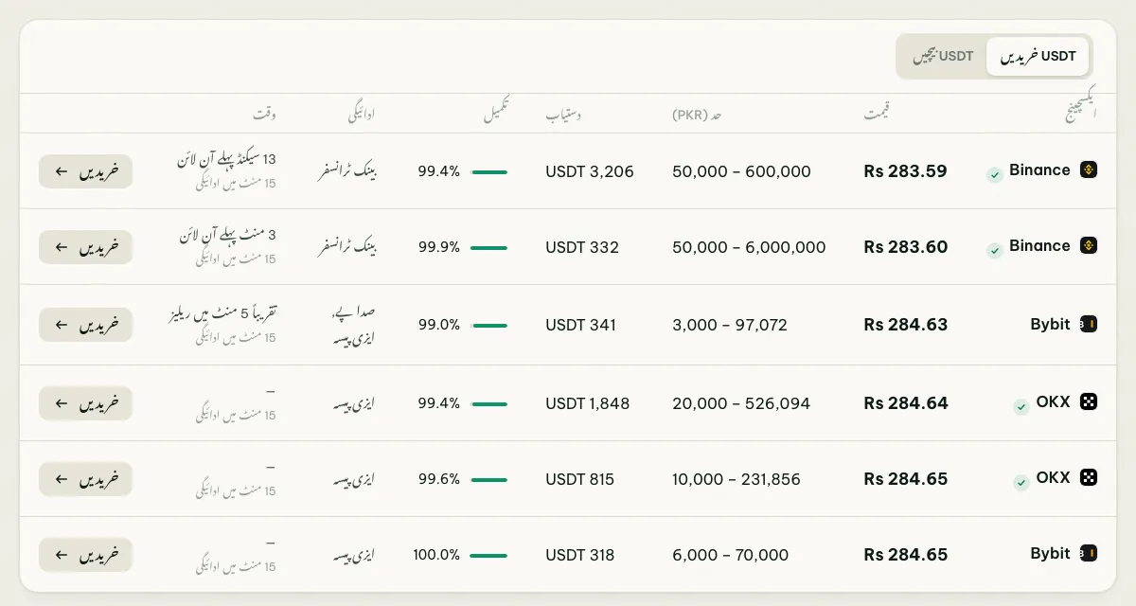Click the دستیاب column header
Viewport: 1136px width, 606px height.
click(x=563, y=115)
